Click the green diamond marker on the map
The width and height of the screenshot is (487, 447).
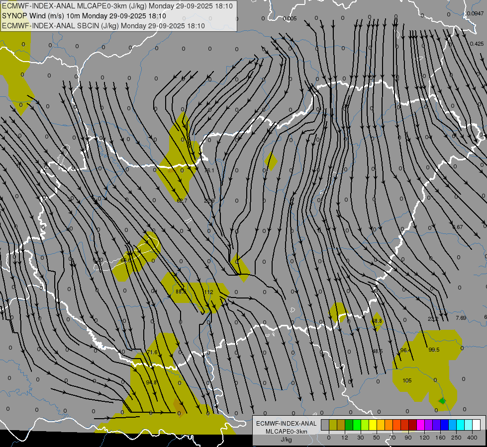pos(442,401)
